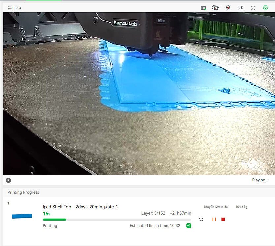Screen dimensions: 275x246
Task: Open camera settings hexagon icon
Action: [265, 8]
